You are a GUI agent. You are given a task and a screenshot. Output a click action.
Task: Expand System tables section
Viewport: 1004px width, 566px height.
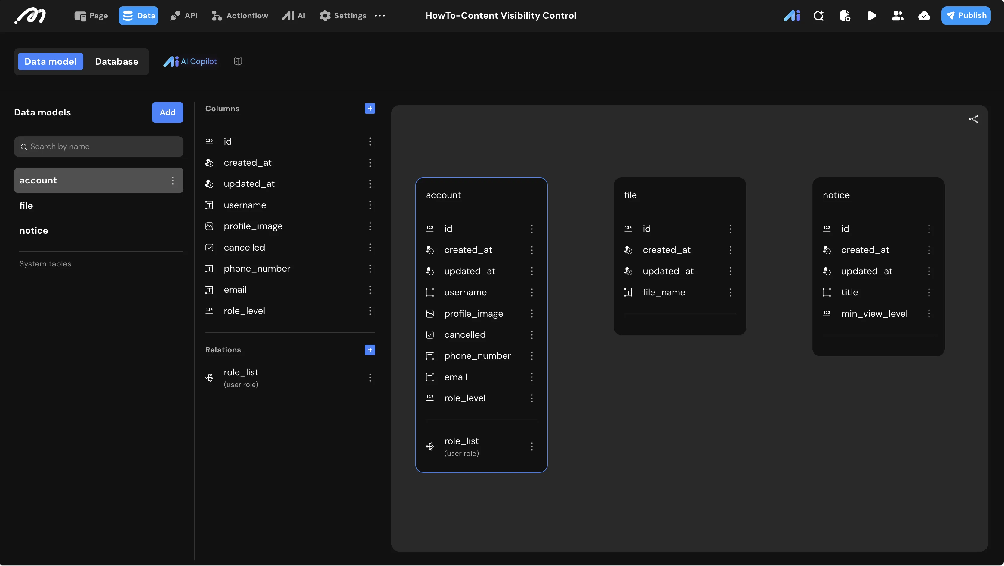pyautogui.click(x=45, y=264)
